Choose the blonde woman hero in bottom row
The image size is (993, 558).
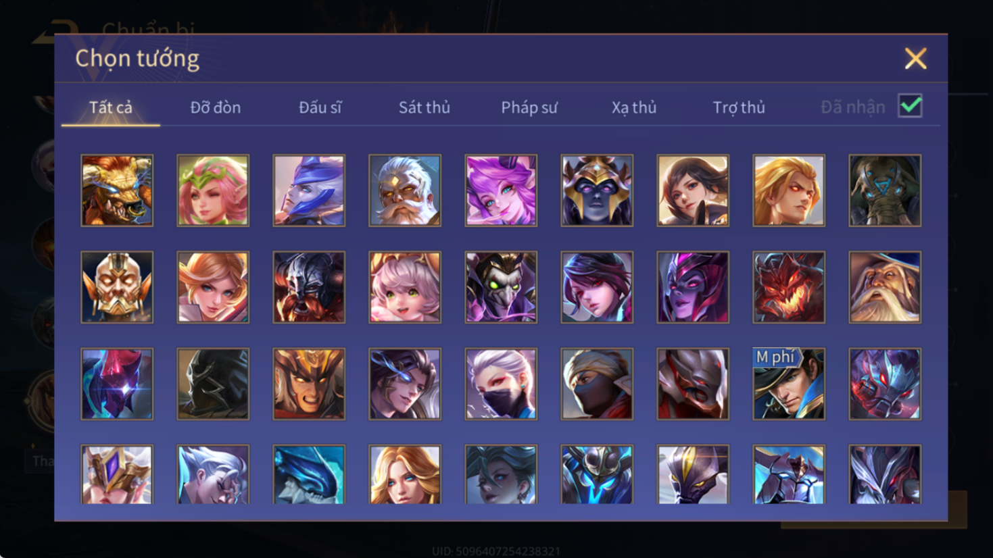(405, 474)
